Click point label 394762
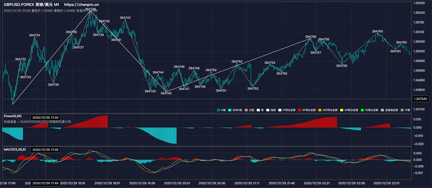 (401, 42)
